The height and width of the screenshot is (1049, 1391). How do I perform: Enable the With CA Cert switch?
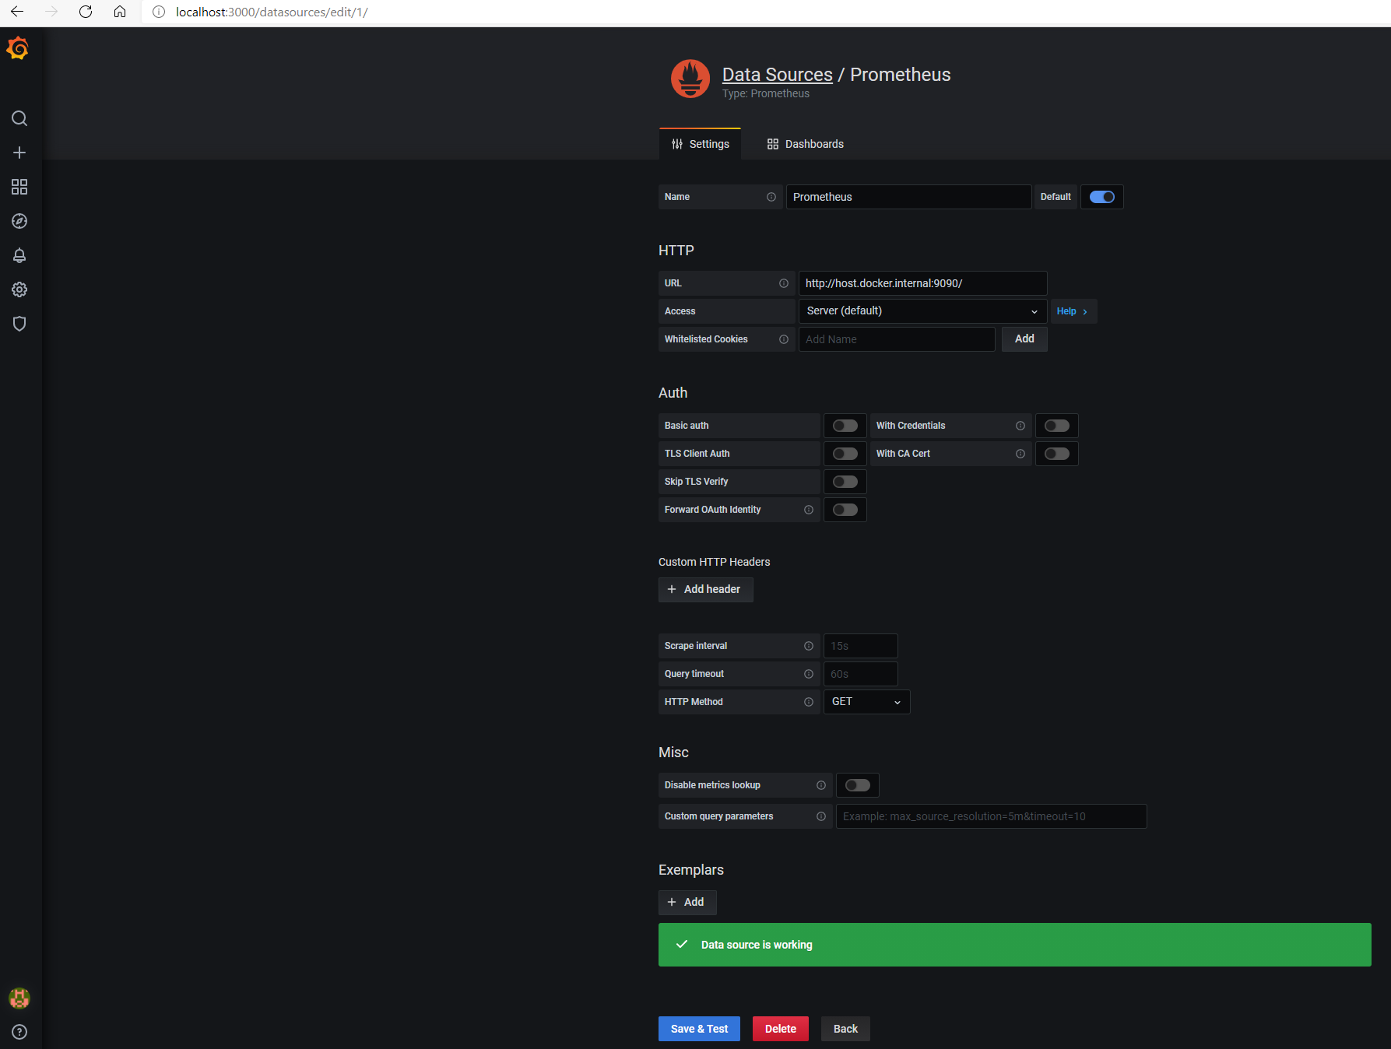(1057, 454)
